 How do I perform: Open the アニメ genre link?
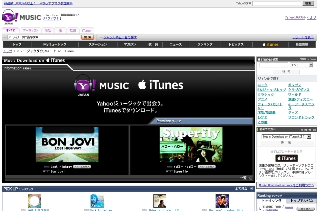tap(262, 99)
